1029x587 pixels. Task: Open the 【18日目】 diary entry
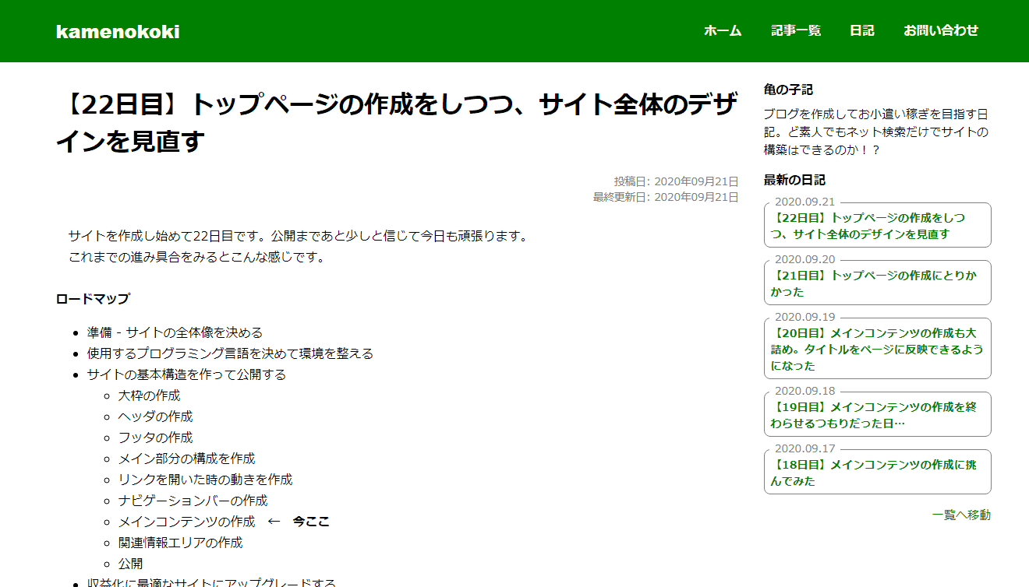pyautogui.click(x=877, y=471)
